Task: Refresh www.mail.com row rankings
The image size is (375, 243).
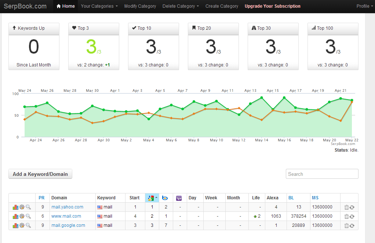Action: pyautogui.click(x=352, y=217)
